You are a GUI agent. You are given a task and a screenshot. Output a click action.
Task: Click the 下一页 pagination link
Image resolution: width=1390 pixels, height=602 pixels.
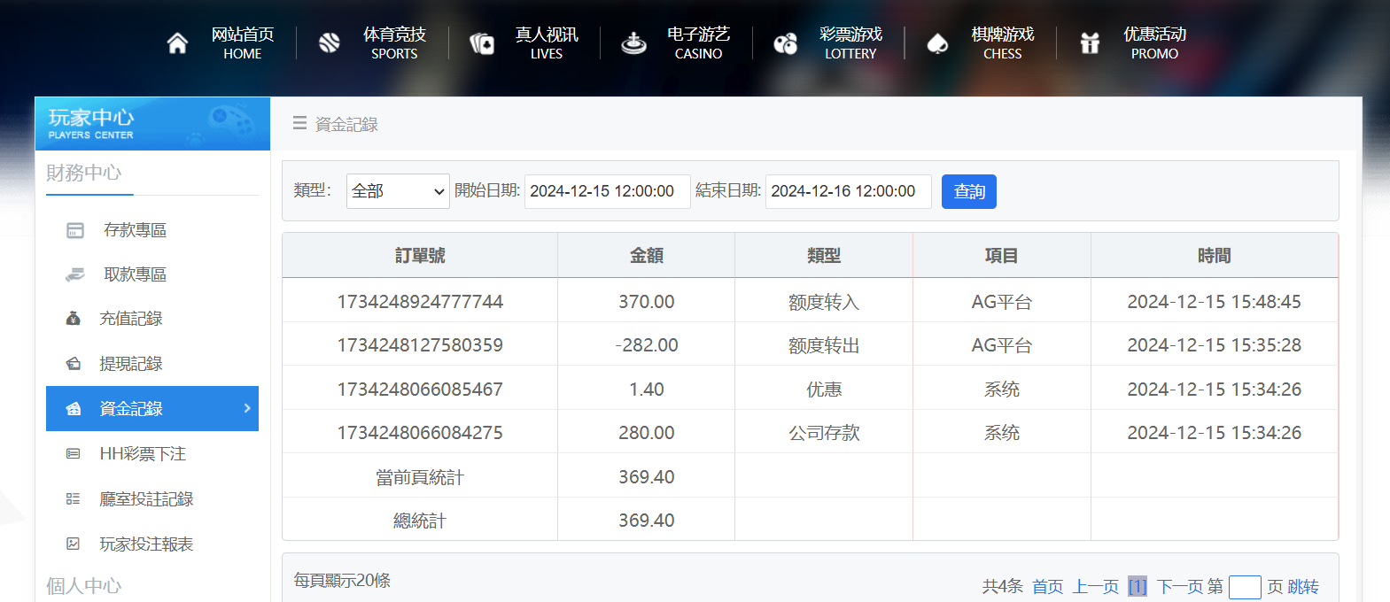tap(1179, 586)
